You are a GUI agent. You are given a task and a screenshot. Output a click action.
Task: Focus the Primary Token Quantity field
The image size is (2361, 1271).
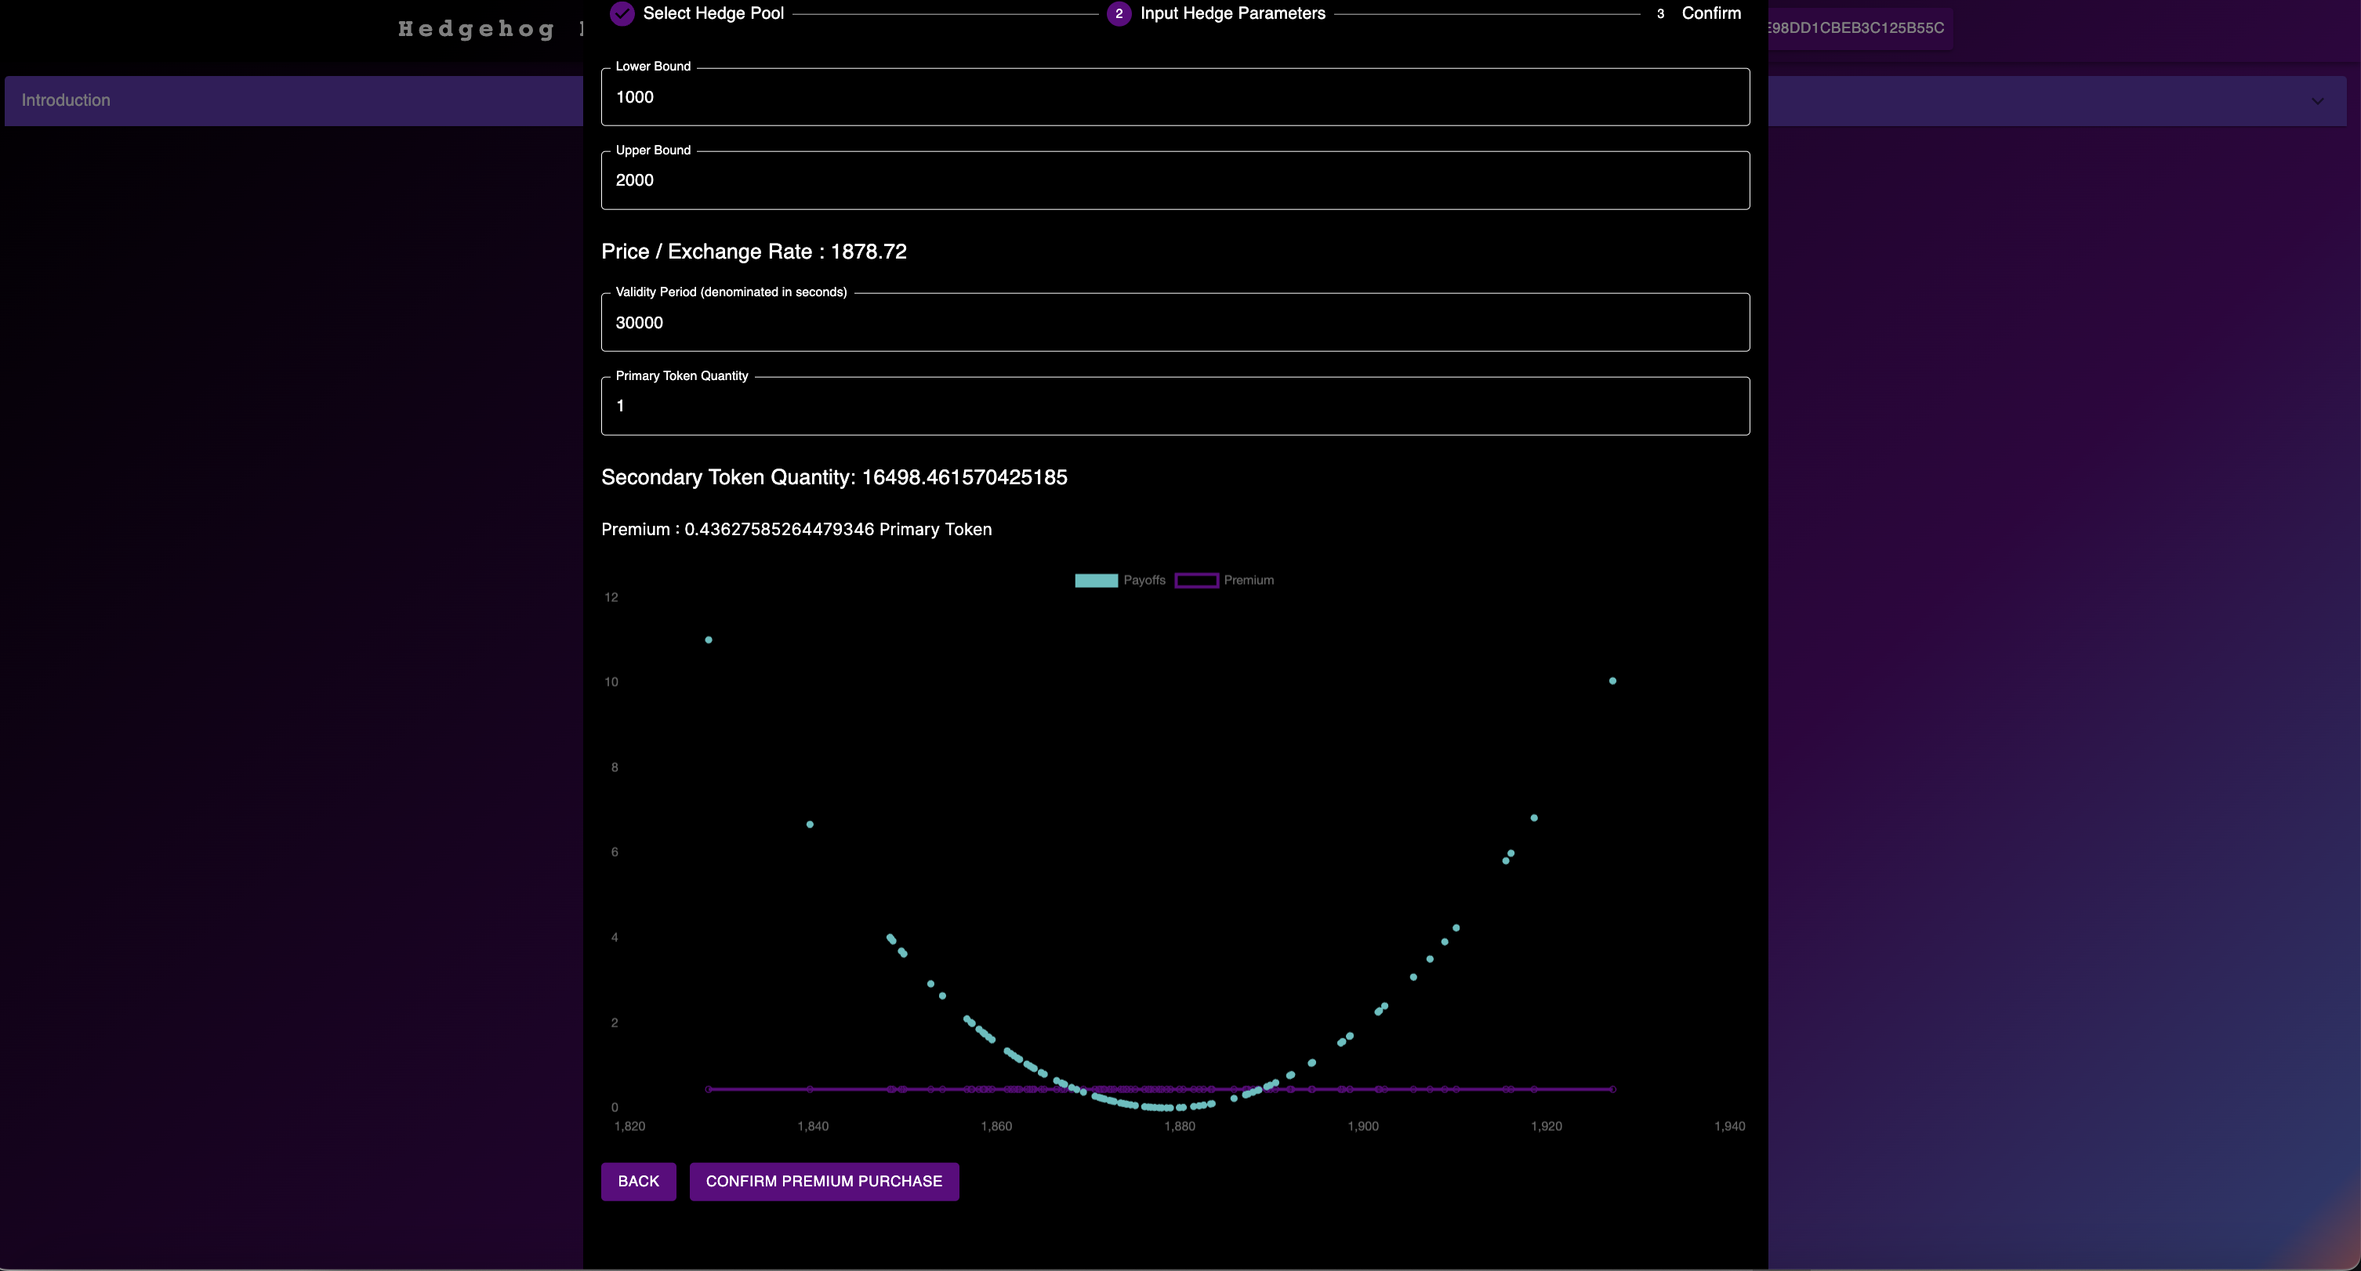[1175, 406]
